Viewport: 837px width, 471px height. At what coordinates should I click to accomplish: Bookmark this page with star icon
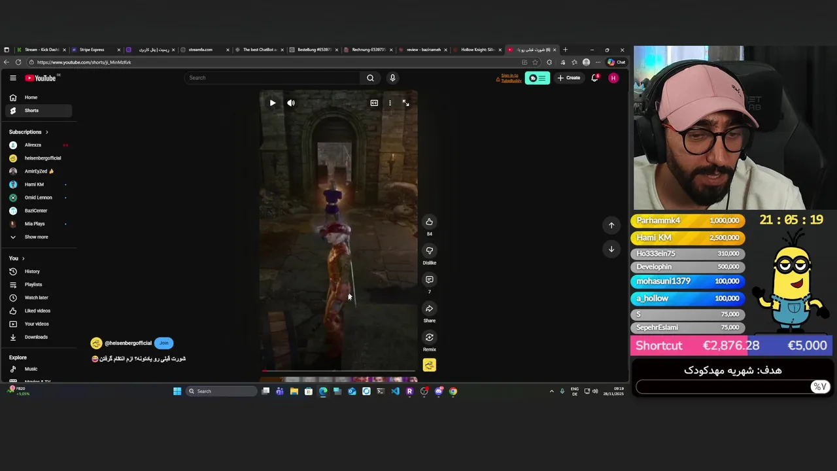(x=536, y=62)
